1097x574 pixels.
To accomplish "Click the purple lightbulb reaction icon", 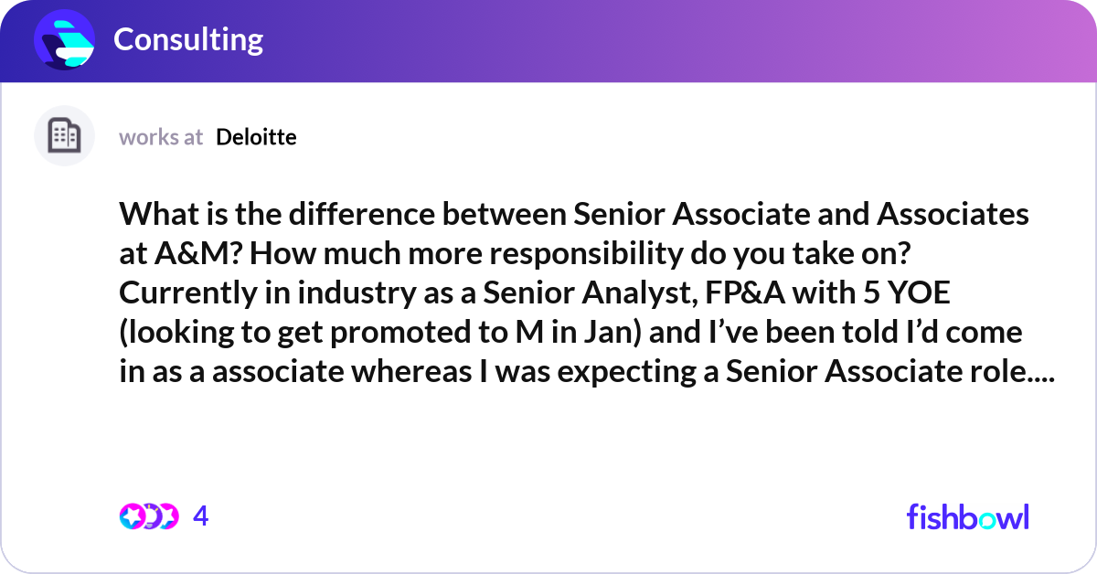I will coord(149,516).
